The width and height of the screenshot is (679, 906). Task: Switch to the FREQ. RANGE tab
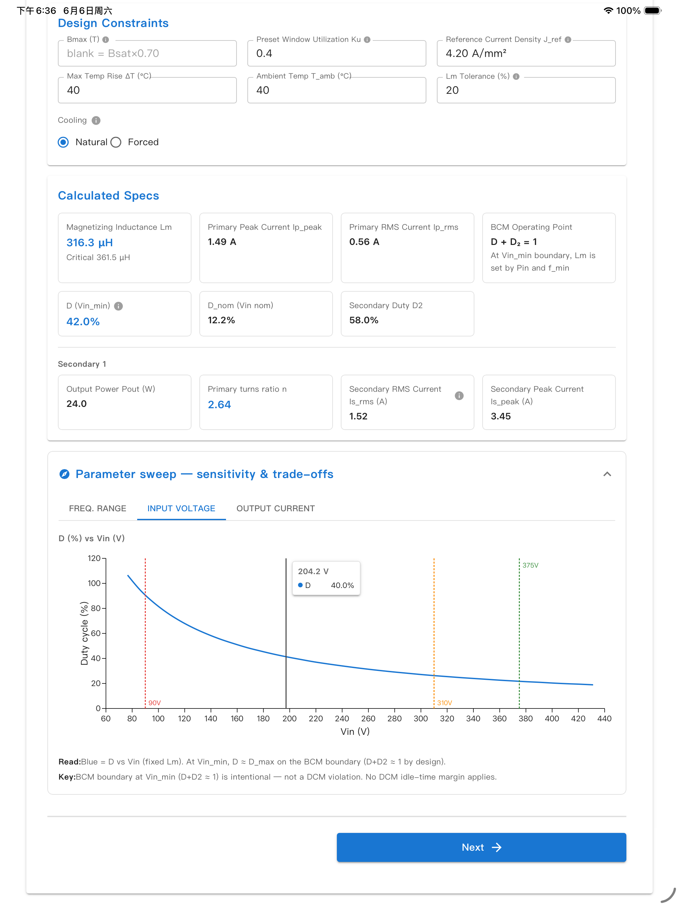click(97, 509)
